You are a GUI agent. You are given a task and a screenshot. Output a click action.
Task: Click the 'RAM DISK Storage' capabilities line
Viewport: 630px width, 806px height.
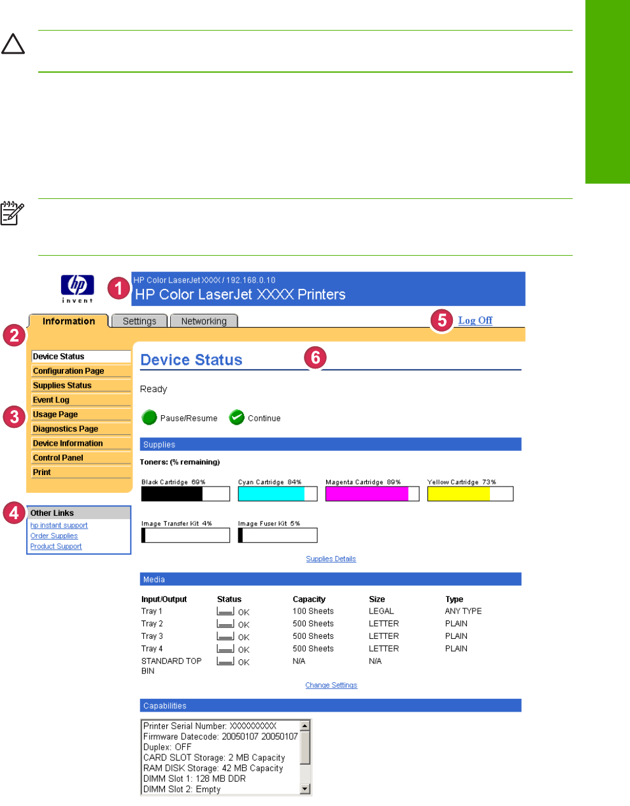tap(213, 768)
